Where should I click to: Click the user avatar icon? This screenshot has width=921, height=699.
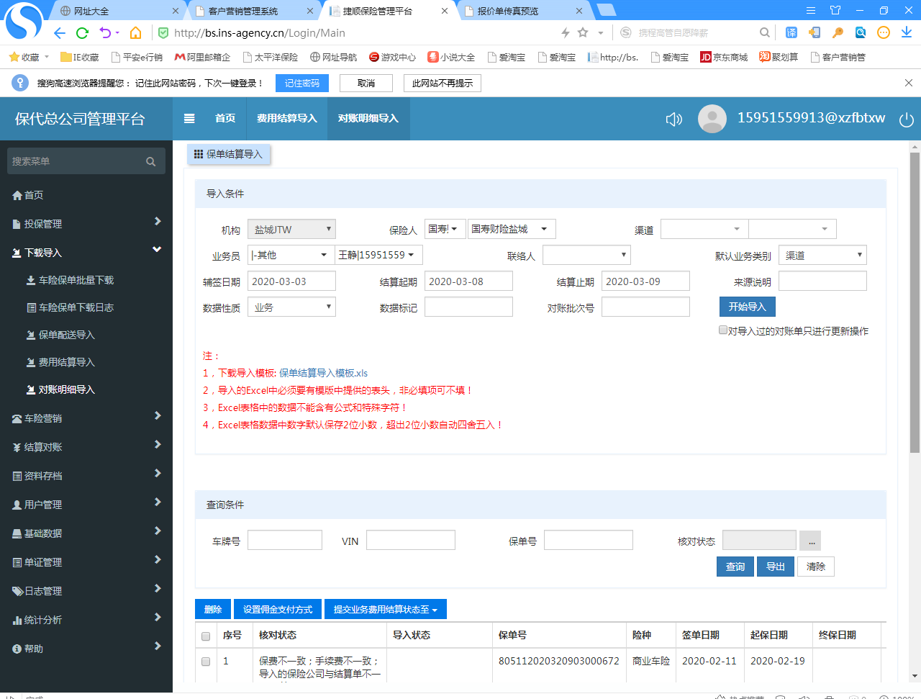pos(712,119)
